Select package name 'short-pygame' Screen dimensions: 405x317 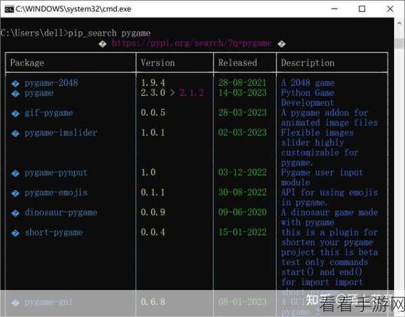[54, 232]
